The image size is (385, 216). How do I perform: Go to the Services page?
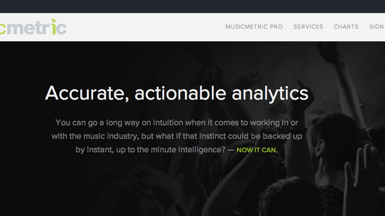(308, 27)
